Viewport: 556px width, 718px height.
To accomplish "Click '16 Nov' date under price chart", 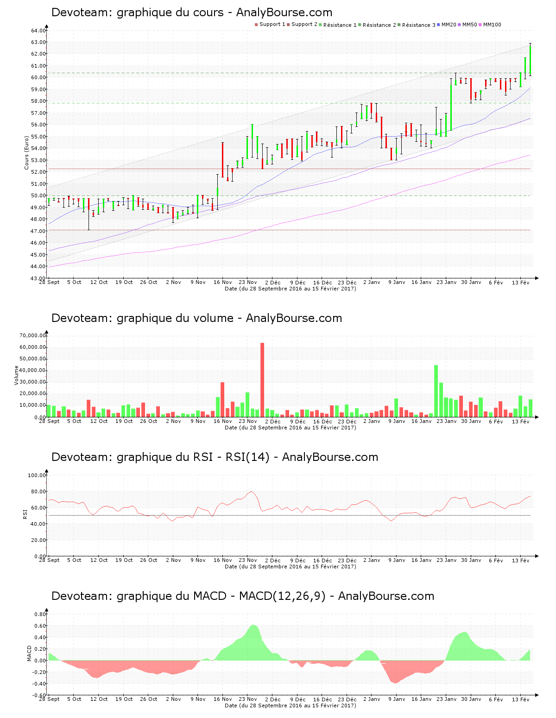I will tap(223, 282).
